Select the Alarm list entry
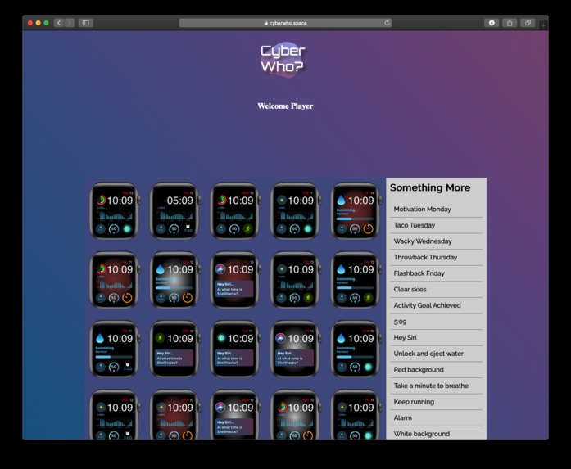Screen dimensions: 571x469 436,417
